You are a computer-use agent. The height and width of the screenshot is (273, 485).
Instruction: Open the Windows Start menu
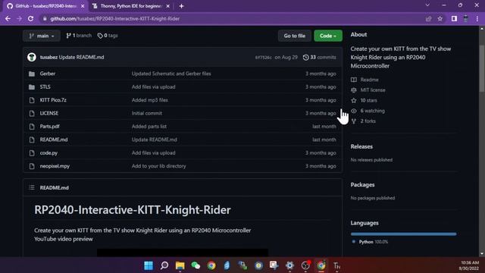point(149,265)
